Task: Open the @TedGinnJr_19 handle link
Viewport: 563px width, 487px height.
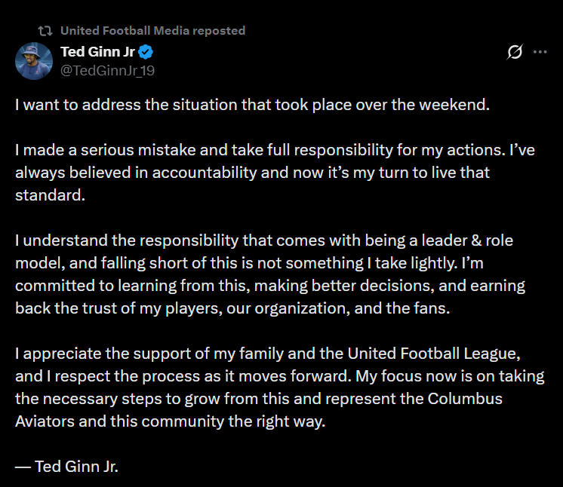Action: pyautogui.click(x=108, y=70)
